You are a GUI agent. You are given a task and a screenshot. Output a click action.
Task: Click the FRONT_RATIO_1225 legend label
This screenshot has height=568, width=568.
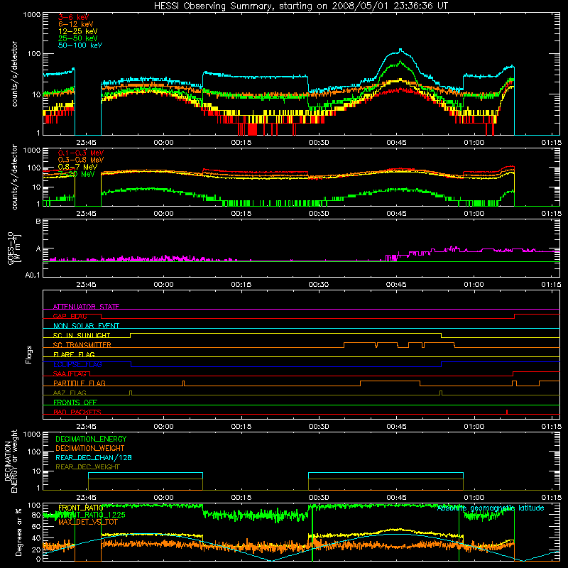(x=92, y=515)
